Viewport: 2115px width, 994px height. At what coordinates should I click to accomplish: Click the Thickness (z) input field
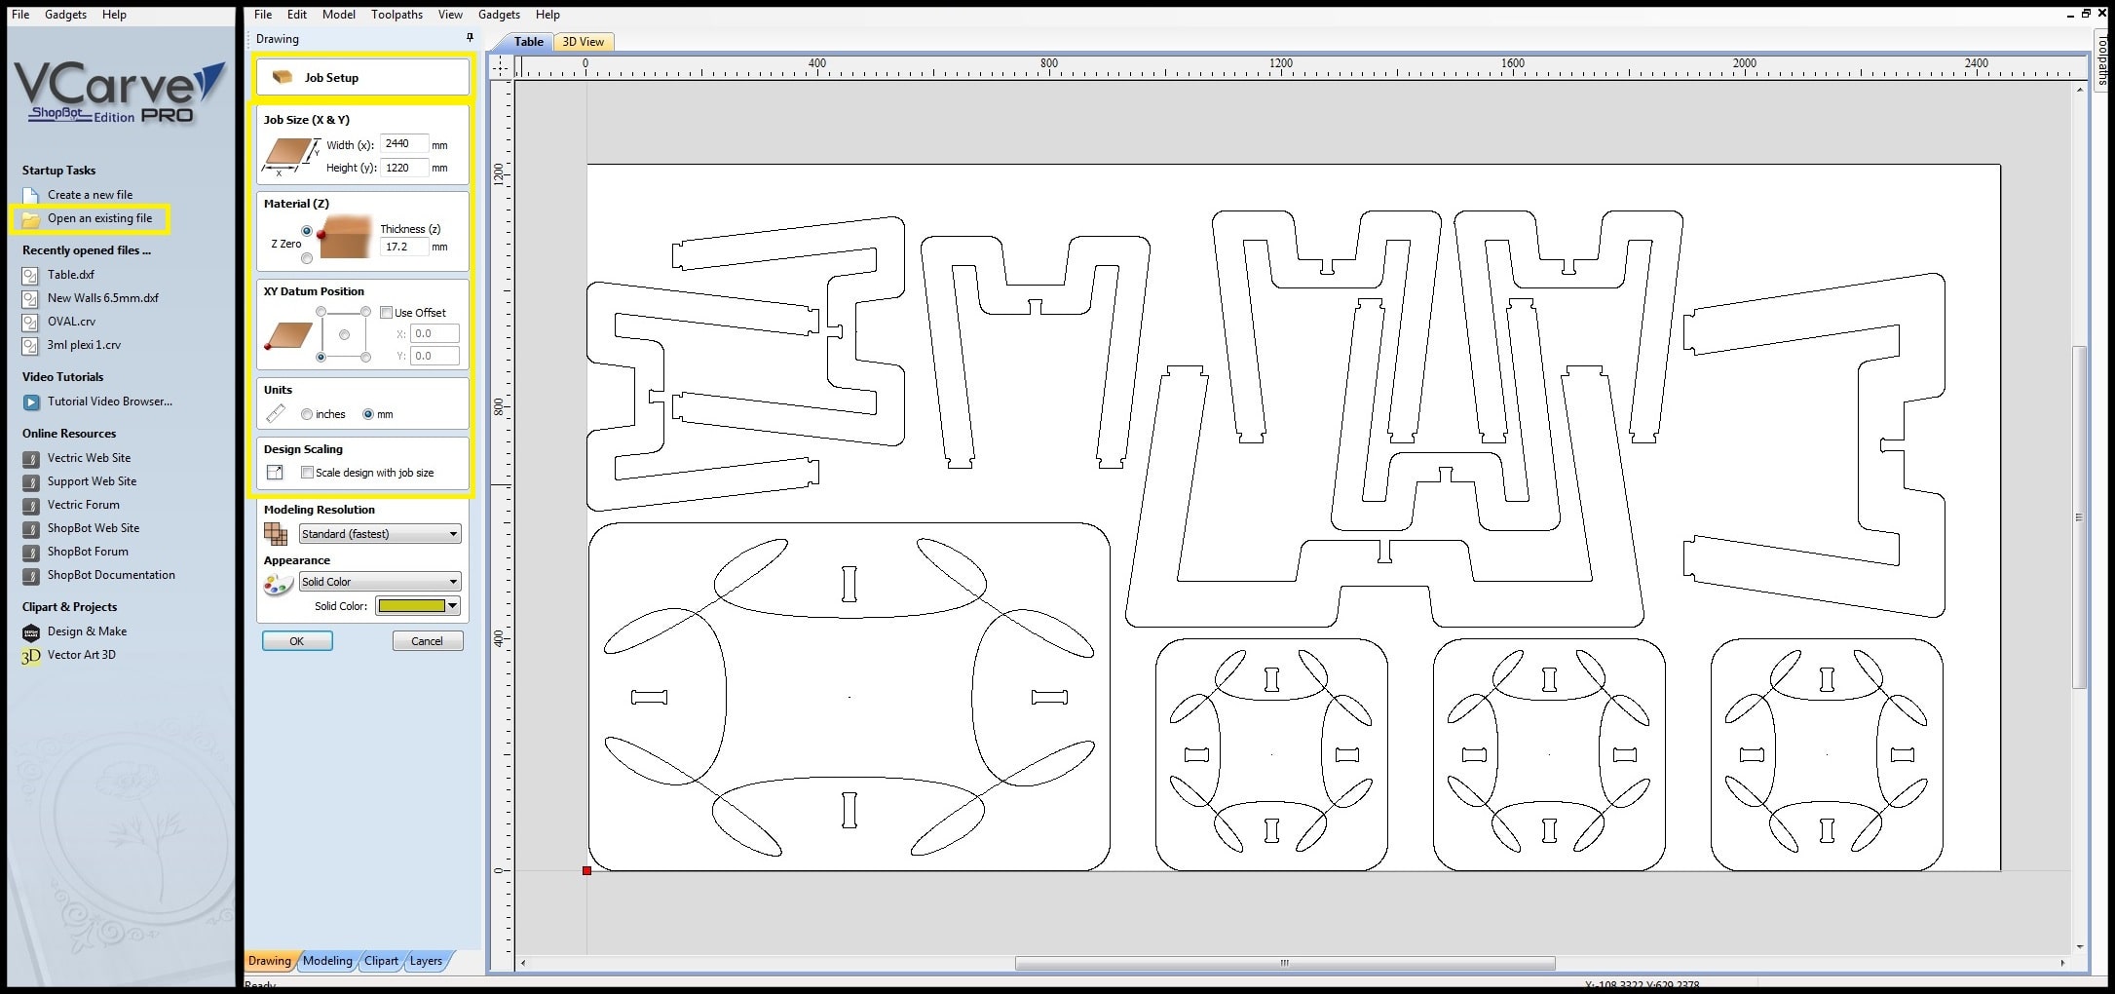point(404,247)
